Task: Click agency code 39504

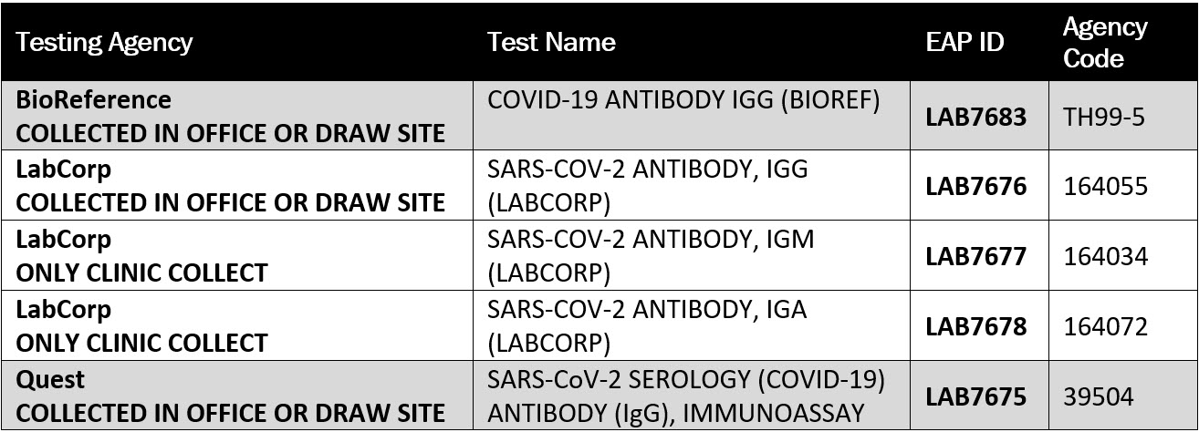Action: click(1099, 397)
